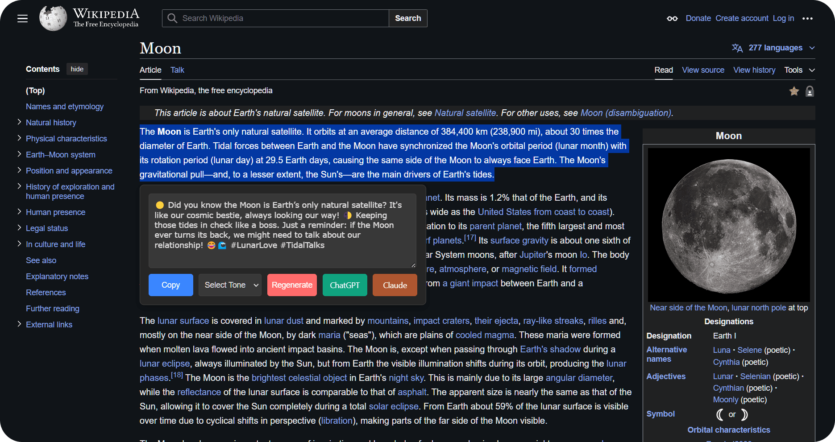This screenshot has height=442, width=835.
Task: Open the libration link
Action: (336, 421)
